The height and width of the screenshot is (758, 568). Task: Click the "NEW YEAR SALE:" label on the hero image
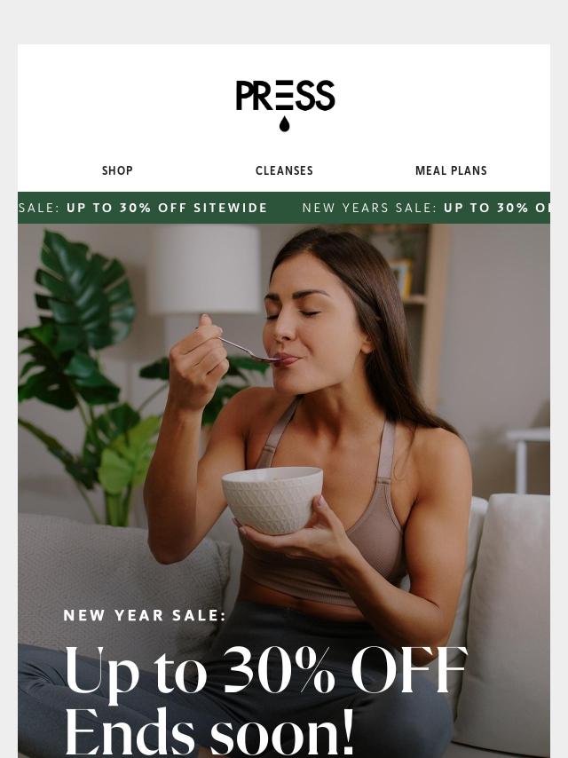145,615
